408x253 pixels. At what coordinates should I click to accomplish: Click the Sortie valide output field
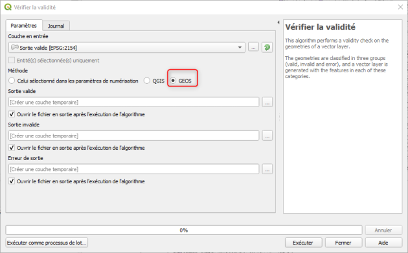coord(134,102)
